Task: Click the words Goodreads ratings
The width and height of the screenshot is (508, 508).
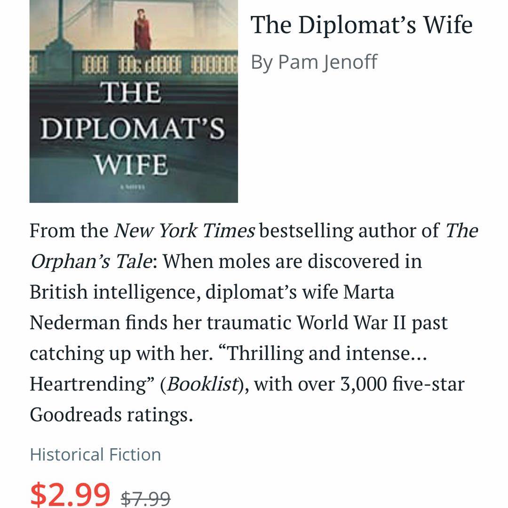Action: point(111,415)
